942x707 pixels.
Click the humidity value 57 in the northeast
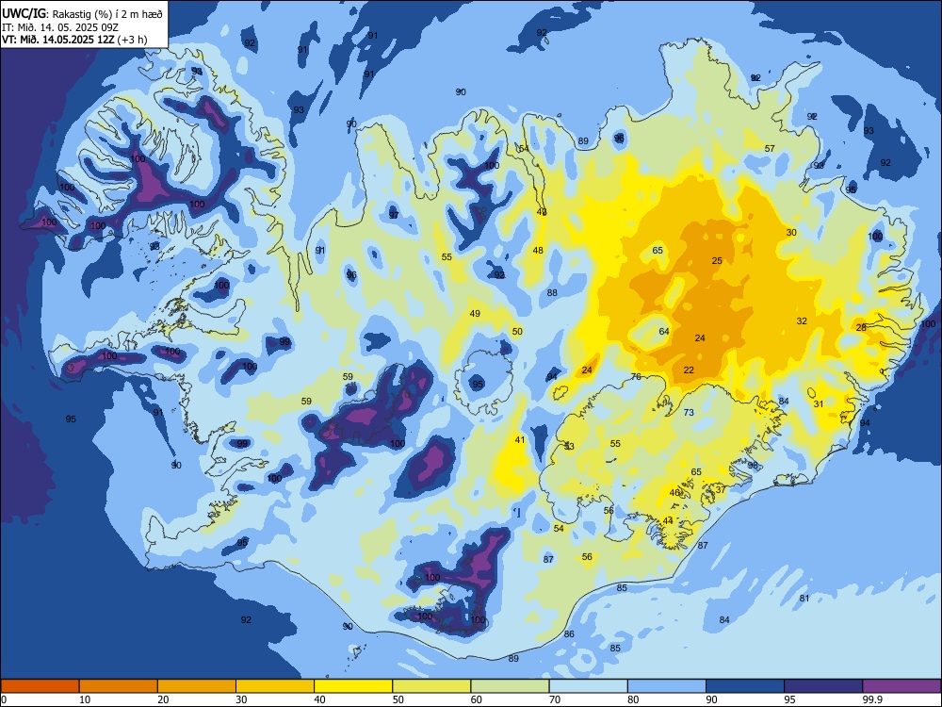coord(770,148)
